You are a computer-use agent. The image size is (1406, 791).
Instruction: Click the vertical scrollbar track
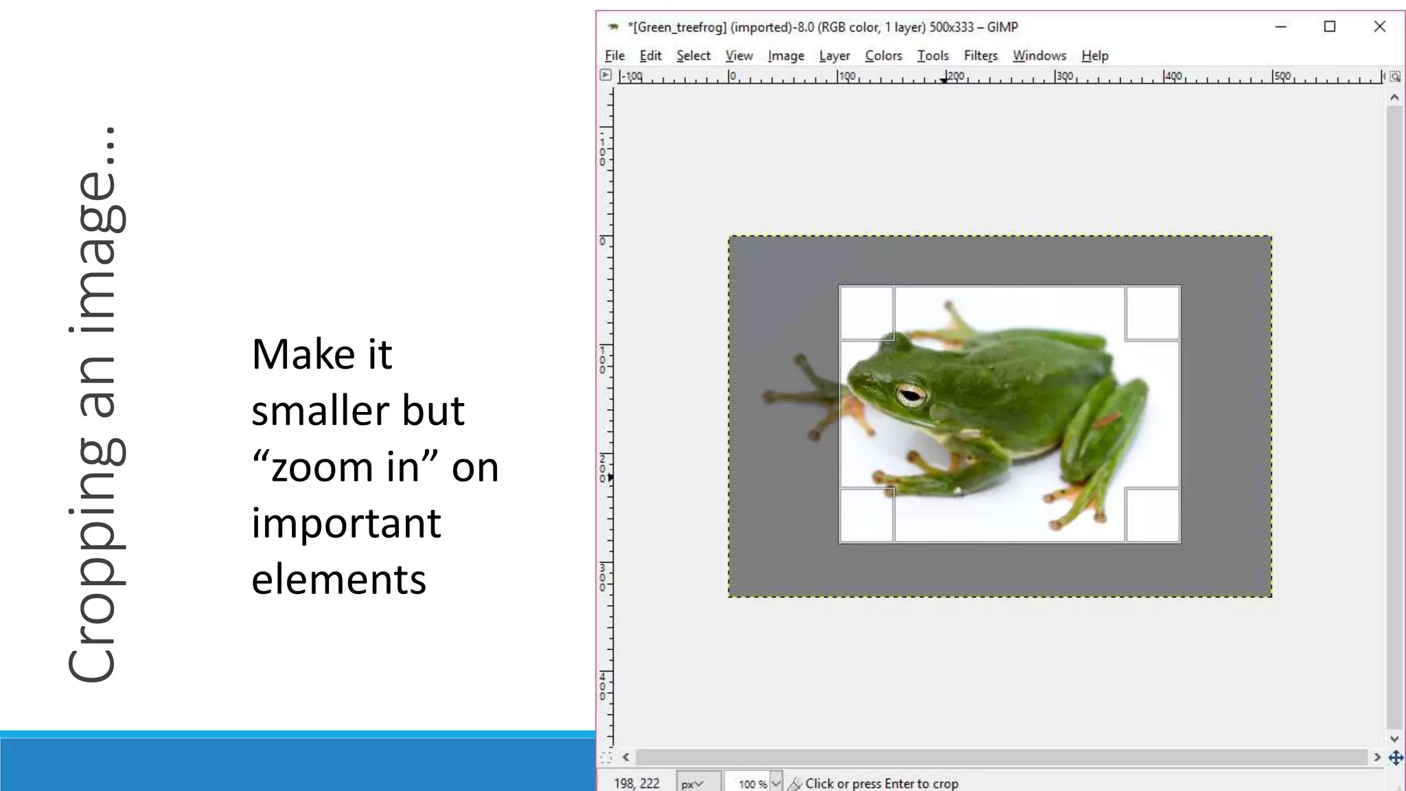tap(1394, 417)
